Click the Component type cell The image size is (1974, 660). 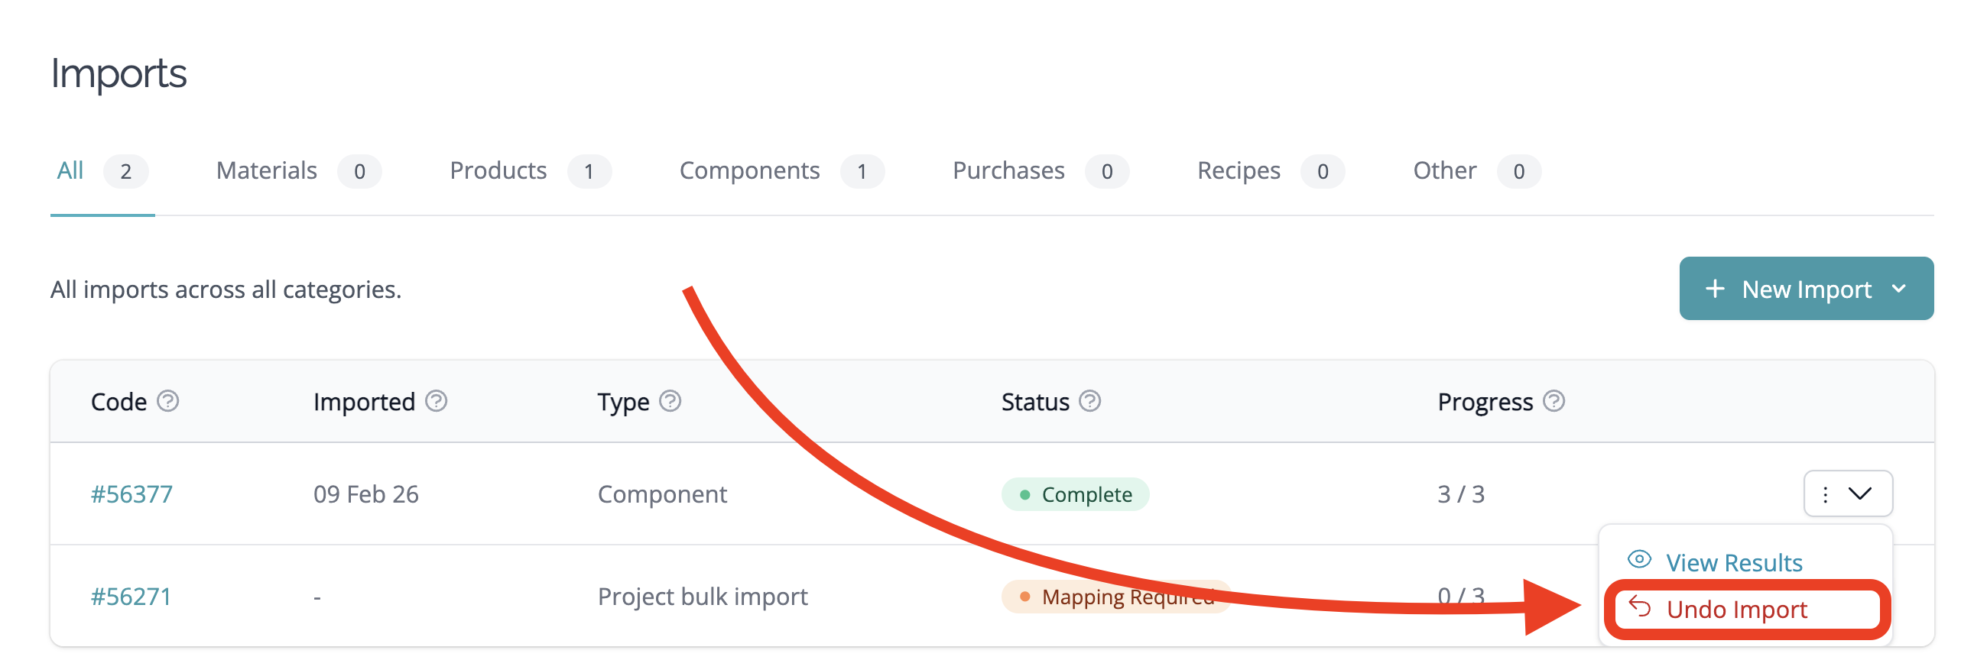pyautogui.click(x=661, y=493)
